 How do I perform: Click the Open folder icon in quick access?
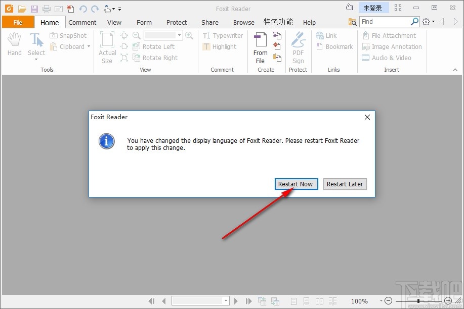pyautogui.click(x=22, y=9)
